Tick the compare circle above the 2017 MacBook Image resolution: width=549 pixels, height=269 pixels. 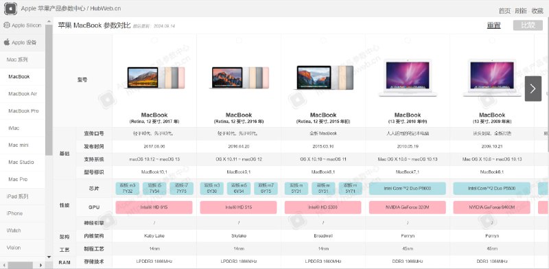coord(154,40)
